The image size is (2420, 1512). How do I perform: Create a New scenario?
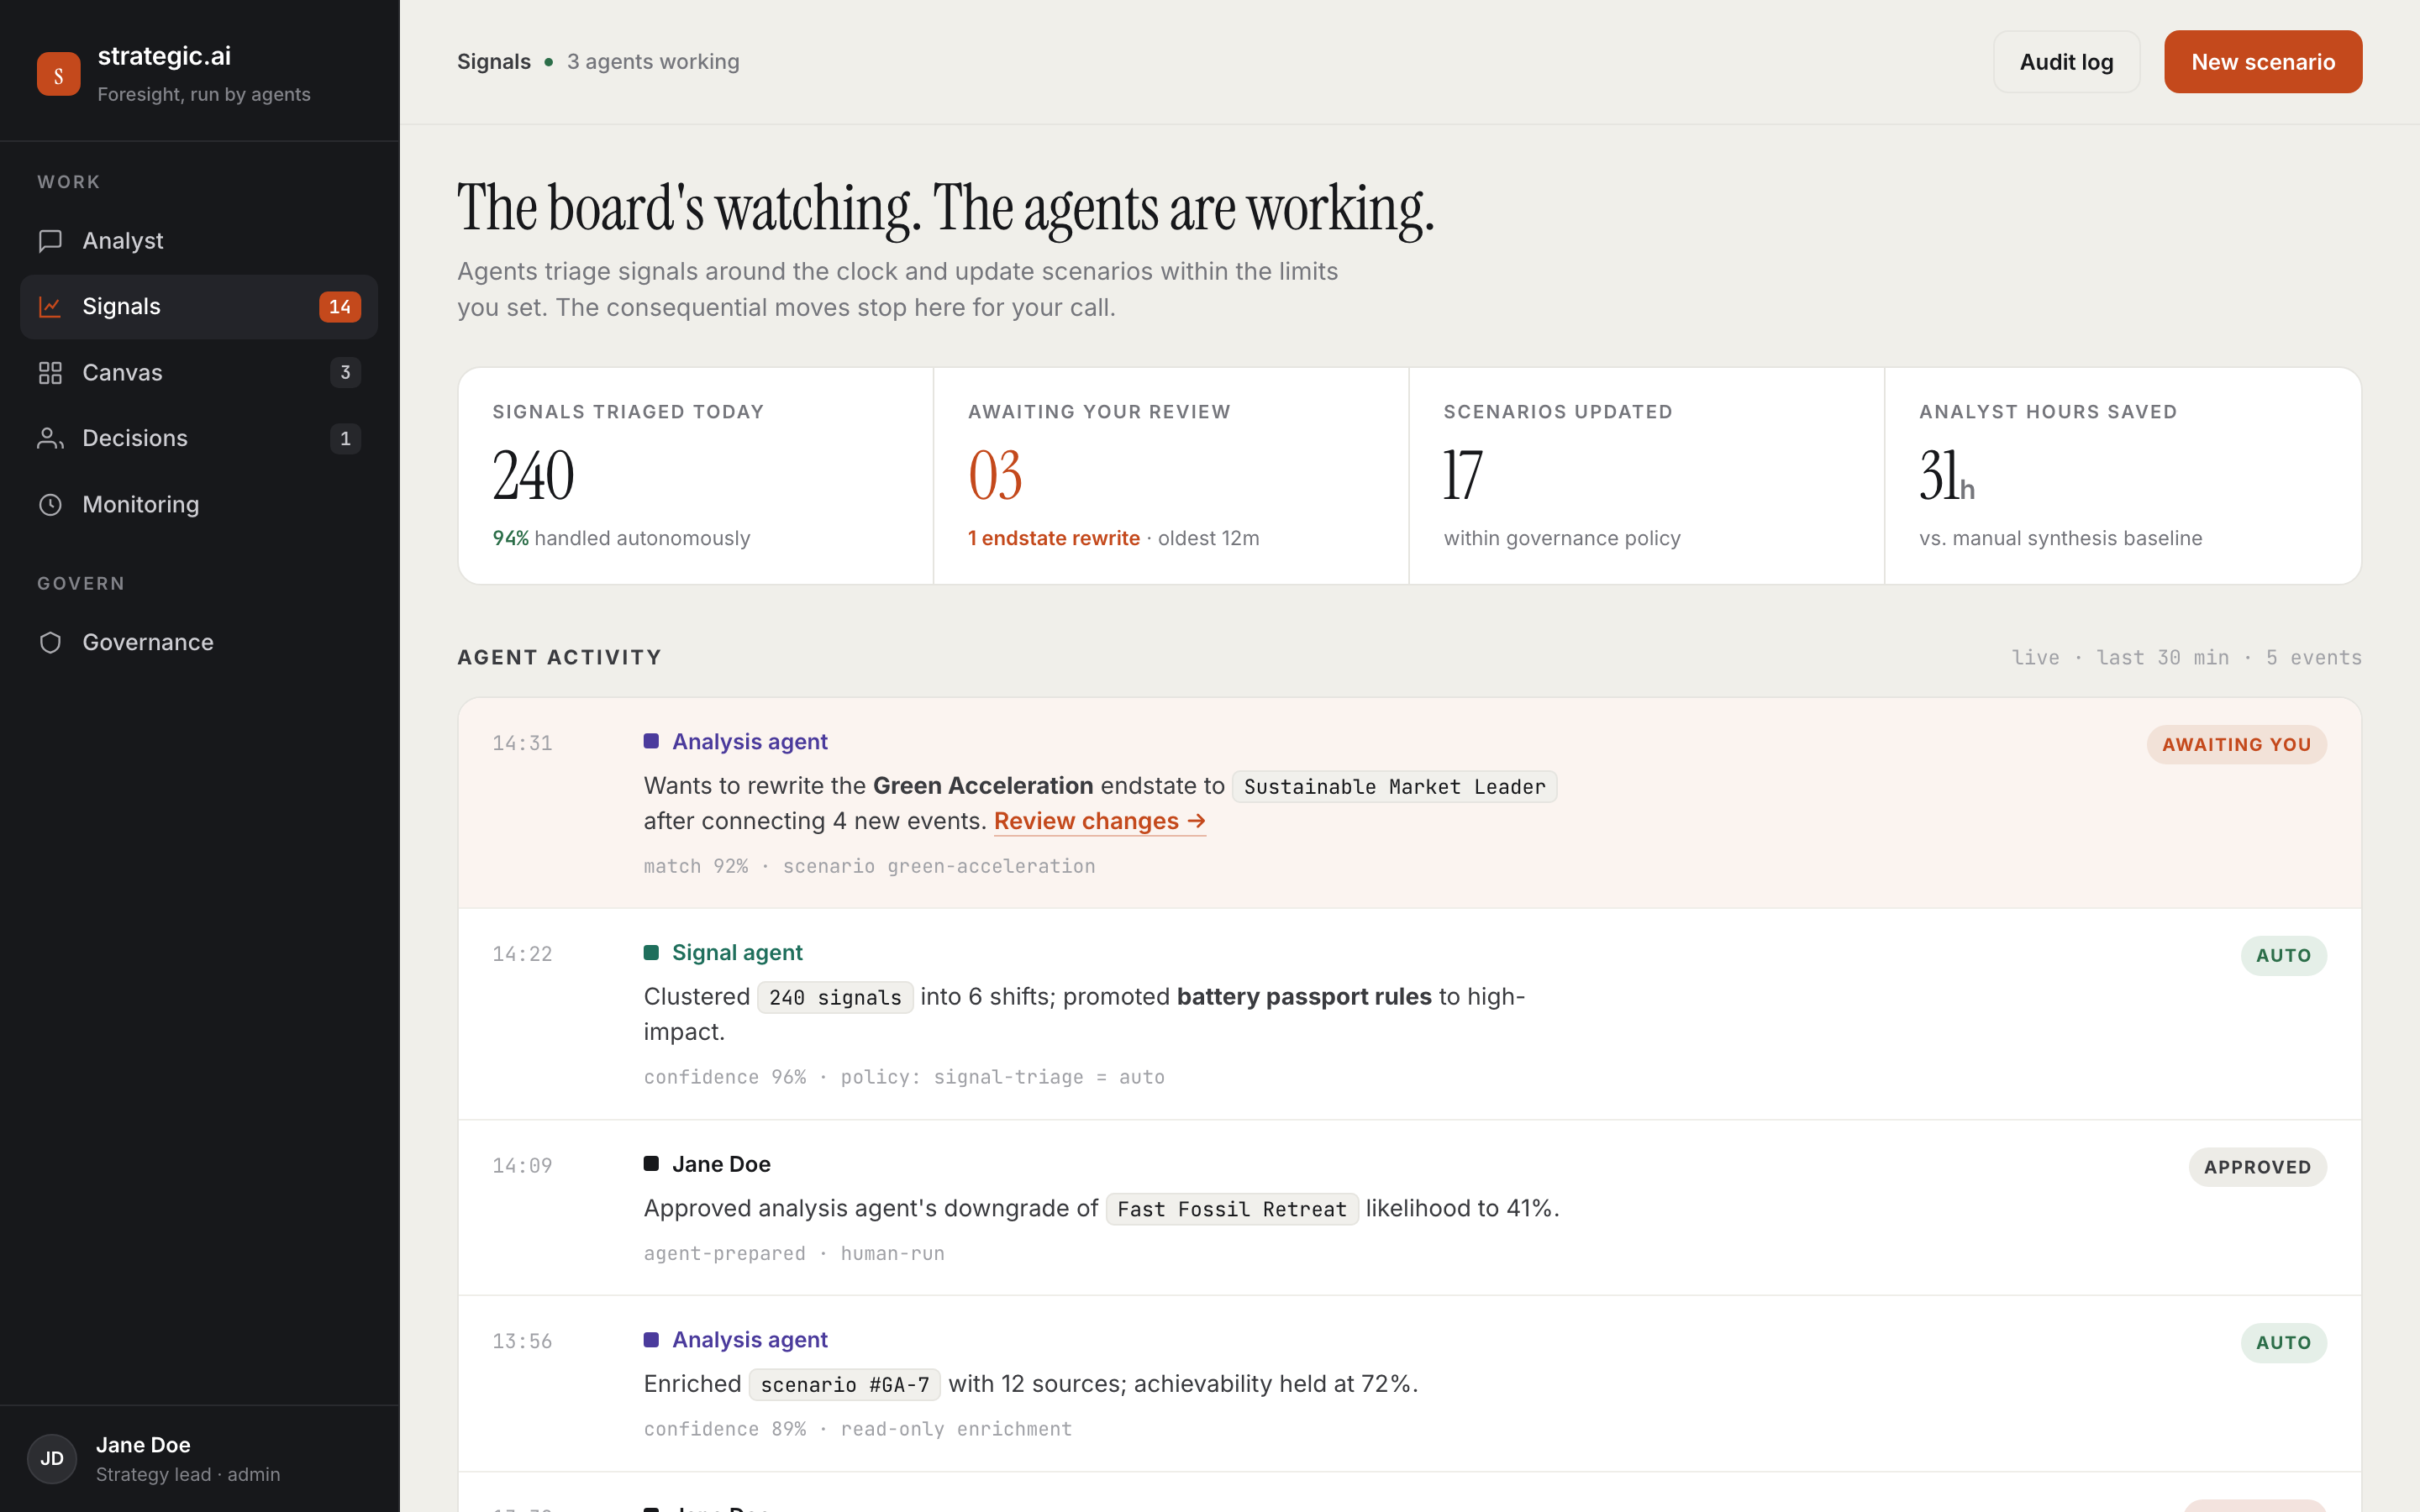click(2263, 62)
